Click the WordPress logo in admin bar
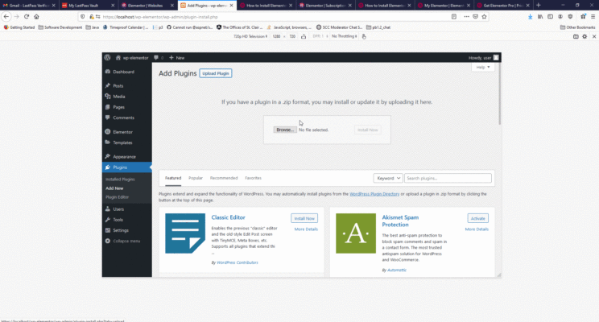The width and height of the screenshot is (599, 322). (107, 58)
